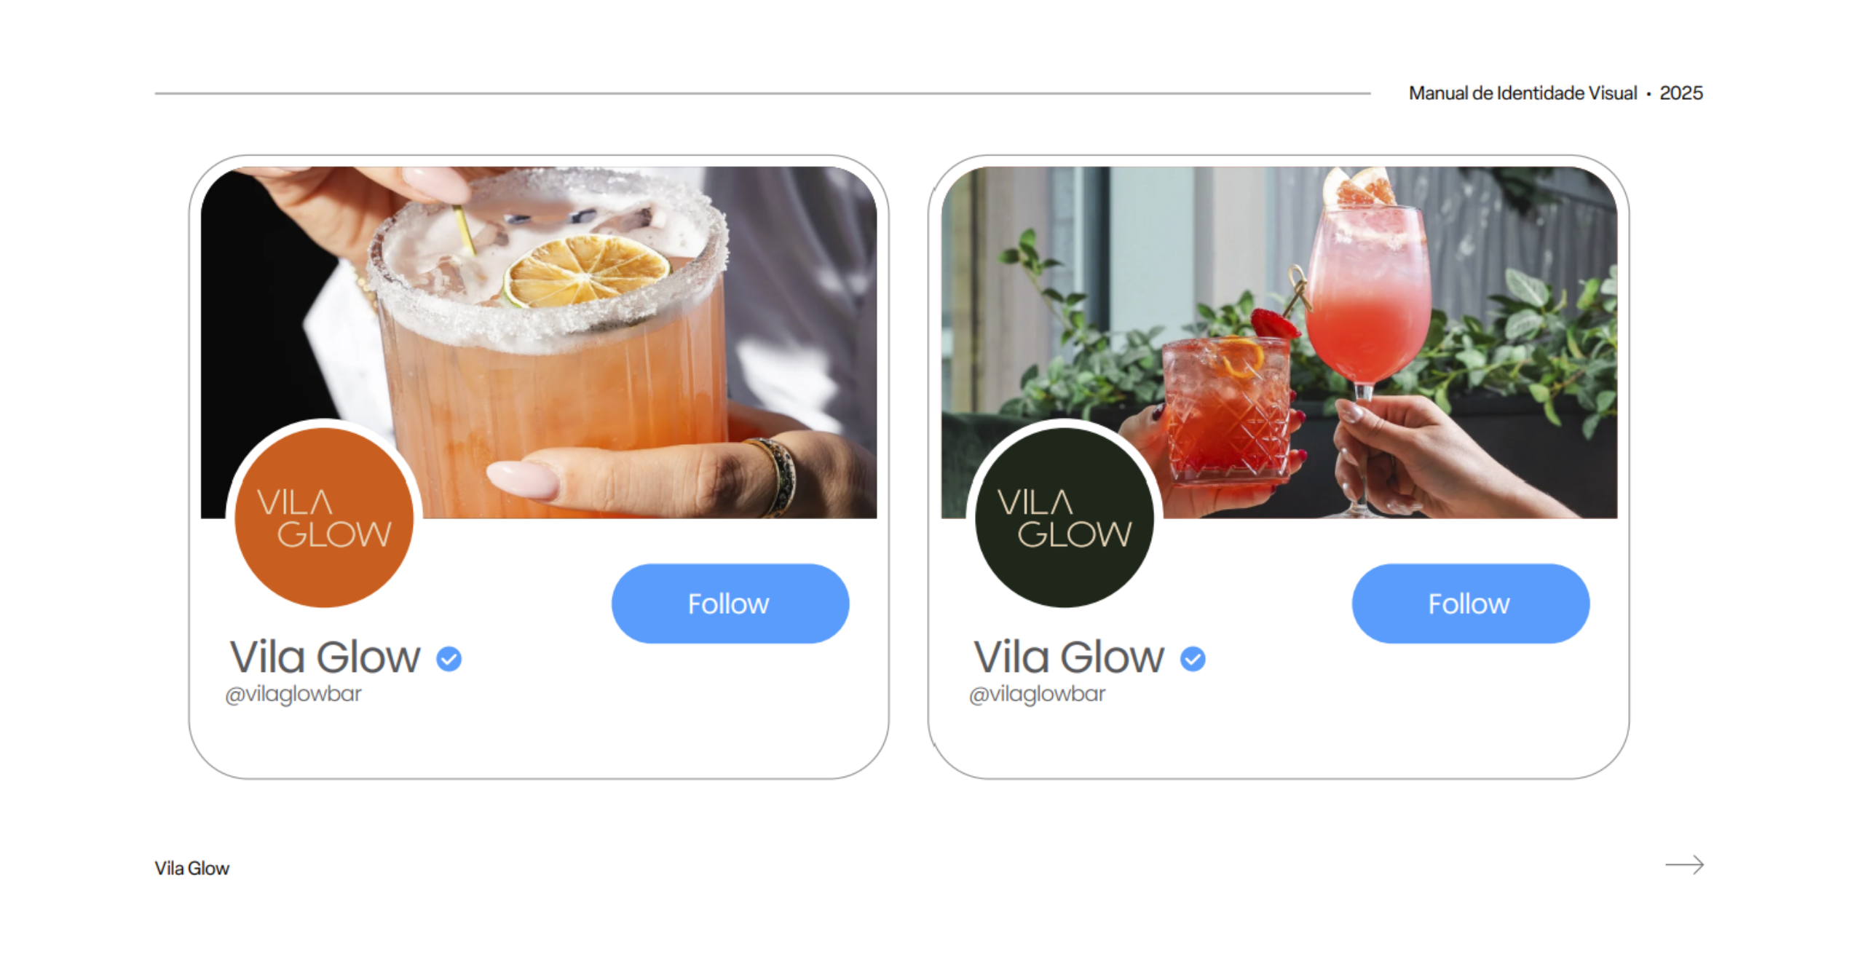
Task: Click the Follow button on the dark green profile card
Action: point(1470,603)
